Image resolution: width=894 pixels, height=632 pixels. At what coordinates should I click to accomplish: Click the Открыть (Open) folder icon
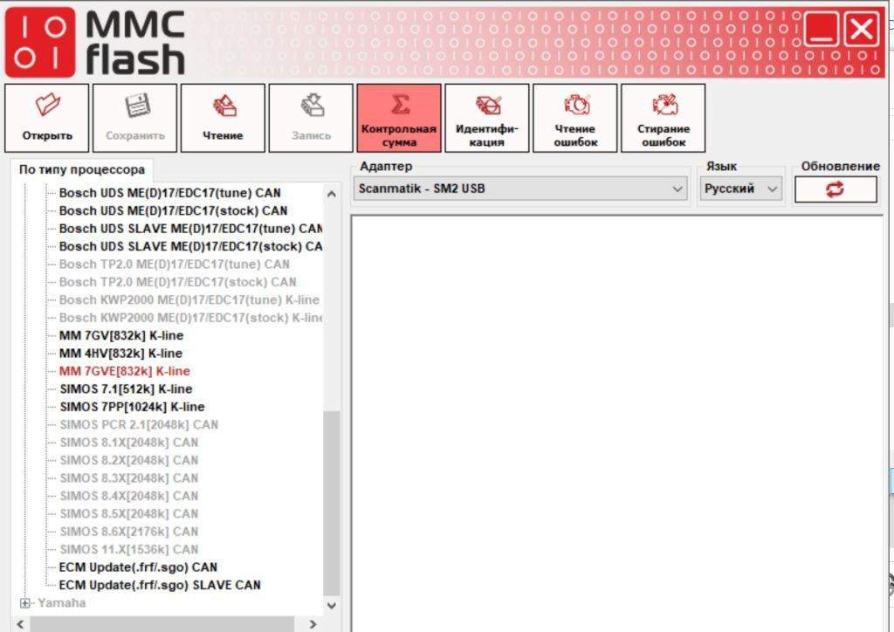[x=47, y=105]
